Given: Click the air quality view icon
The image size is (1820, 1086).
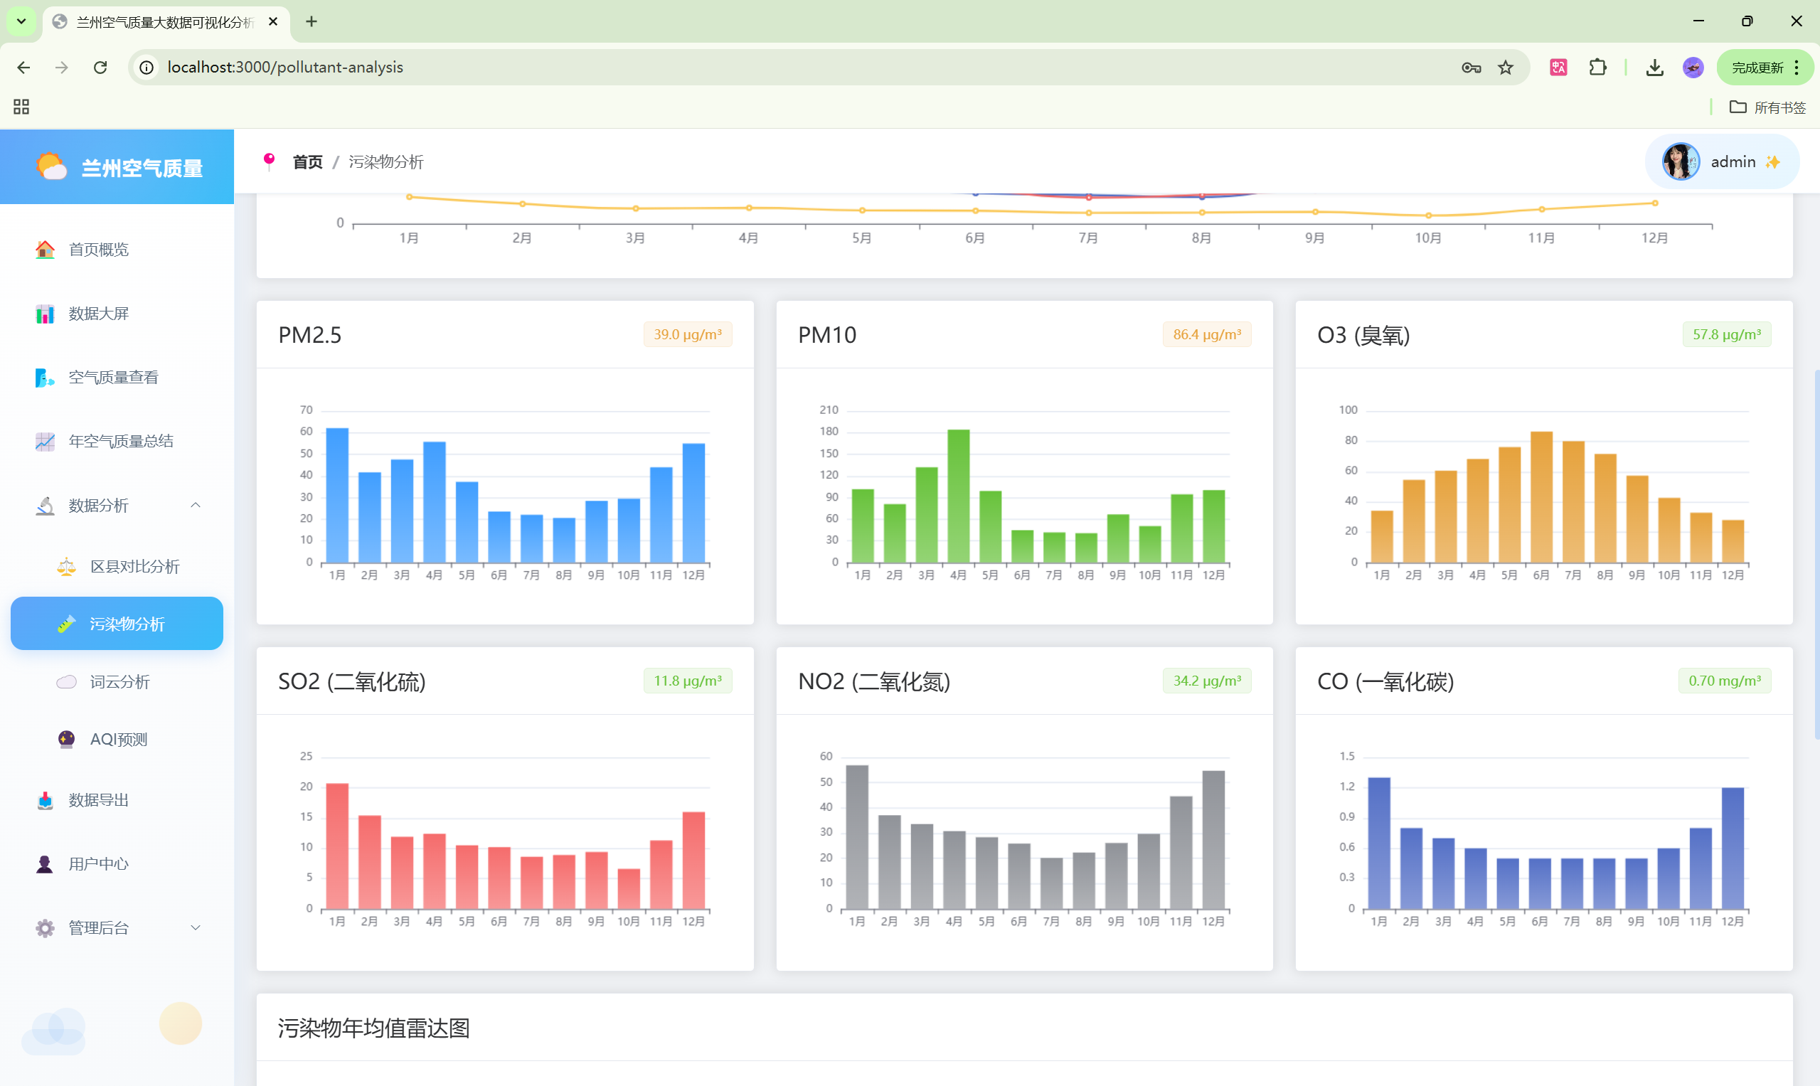Looking at the screenshot, I should click(45, 378).
